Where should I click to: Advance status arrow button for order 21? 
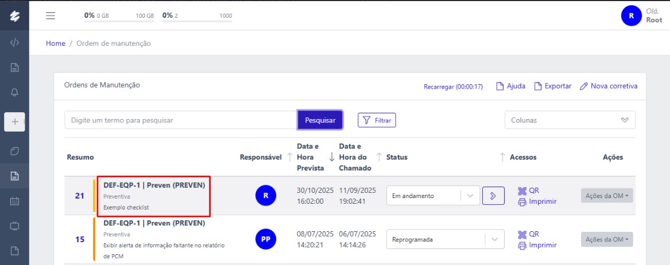pyautogui.click(x=494, y=196)
